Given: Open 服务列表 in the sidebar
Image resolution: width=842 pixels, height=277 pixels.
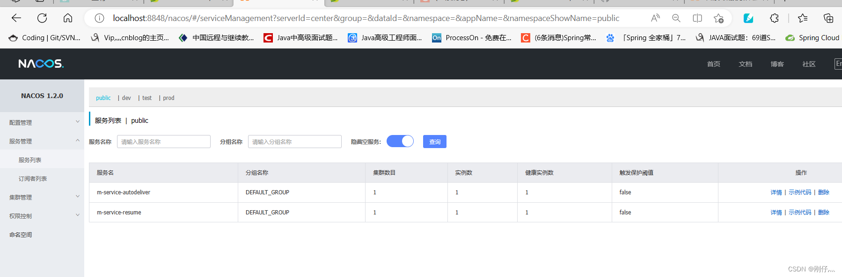Looking at the screenshot, I should tap(30, 160).
